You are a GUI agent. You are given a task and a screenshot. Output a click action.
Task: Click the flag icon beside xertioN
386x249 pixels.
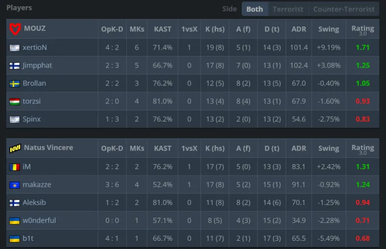click(x=14, y=48)
